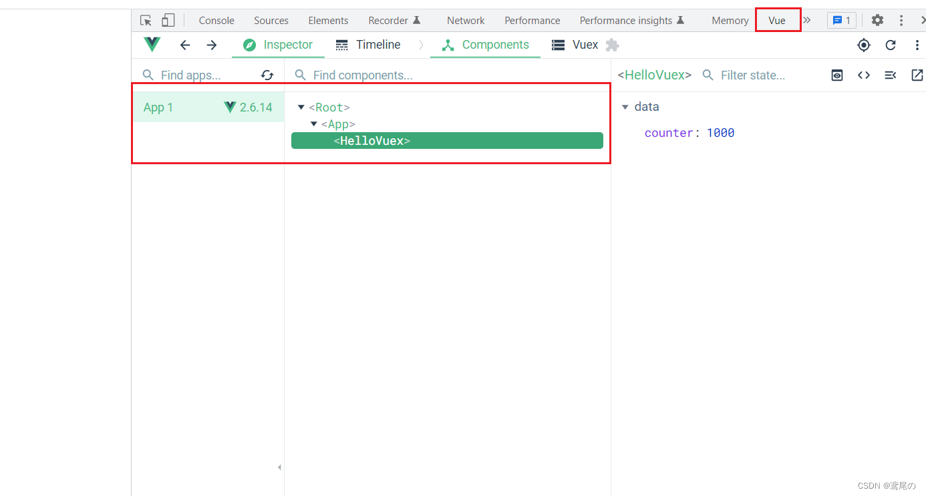The height and width of the screenshot is (496, 926).
Task: Select App 1 in the apps list
Action: click(208, 107)
